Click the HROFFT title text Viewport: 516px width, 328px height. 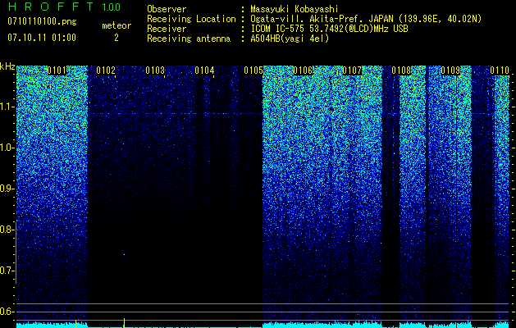click(51, 7)
